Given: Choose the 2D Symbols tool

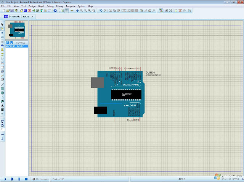Looking at the screenshot, I should (2, 109).
